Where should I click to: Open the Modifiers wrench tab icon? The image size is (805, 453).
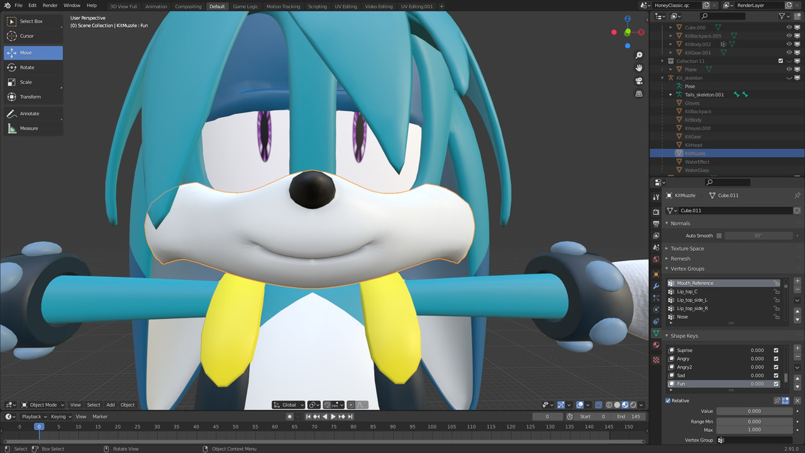point(657,286)
